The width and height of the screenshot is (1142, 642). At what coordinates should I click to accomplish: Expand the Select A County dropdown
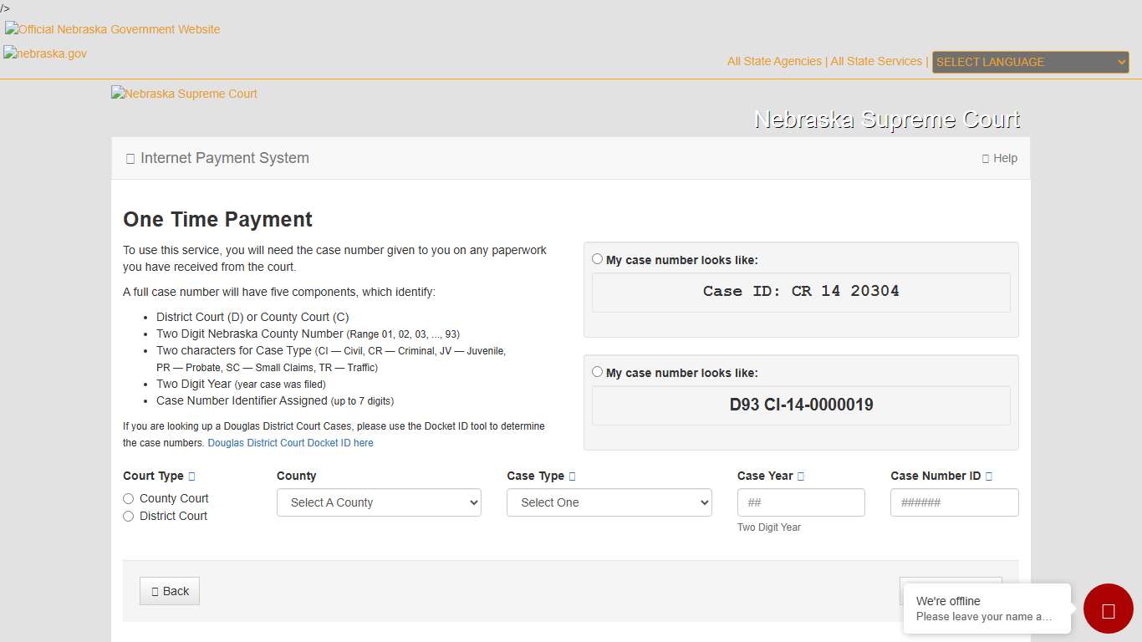(x=378, y=502)
